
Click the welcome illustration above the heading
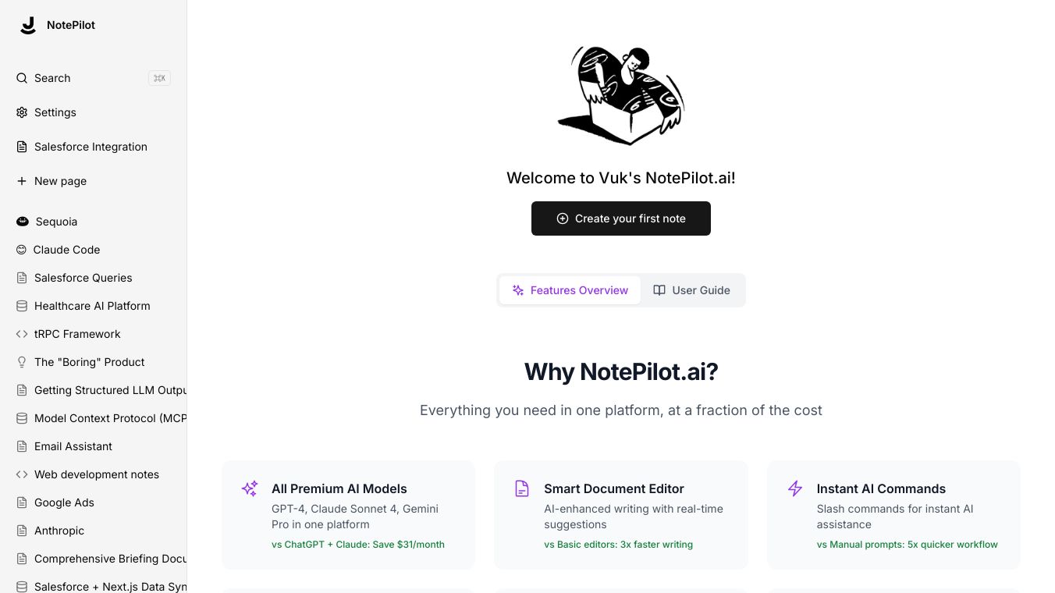point(621,95)
